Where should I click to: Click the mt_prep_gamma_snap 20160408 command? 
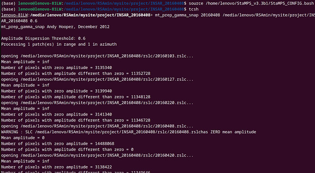click(188, 15)
